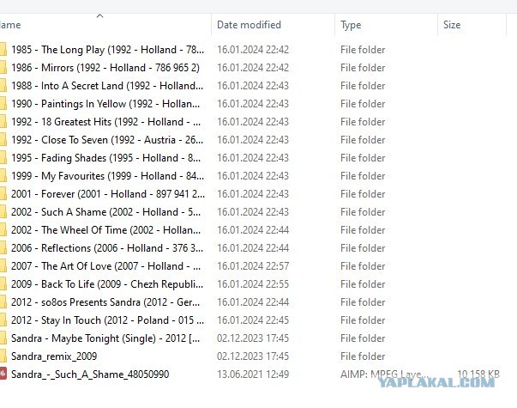Select the 1990 - Paintings In Yellow folder
Screen dimensions: 517x408
105,104
